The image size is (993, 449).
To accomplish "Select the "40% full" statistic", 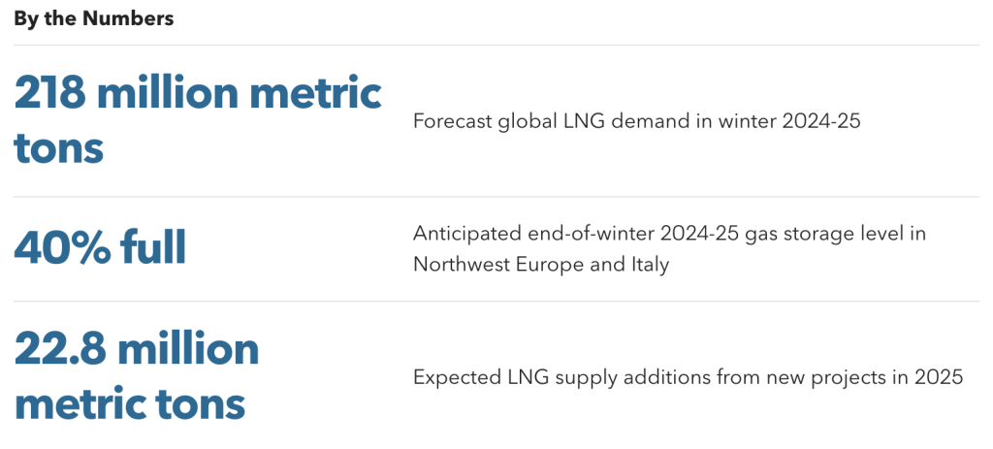I will (100, 248).
